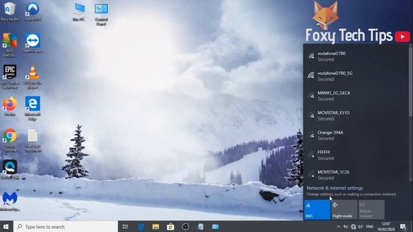Open the Action Center notifications icon
The image size is (413, 232).
(403, 226)
